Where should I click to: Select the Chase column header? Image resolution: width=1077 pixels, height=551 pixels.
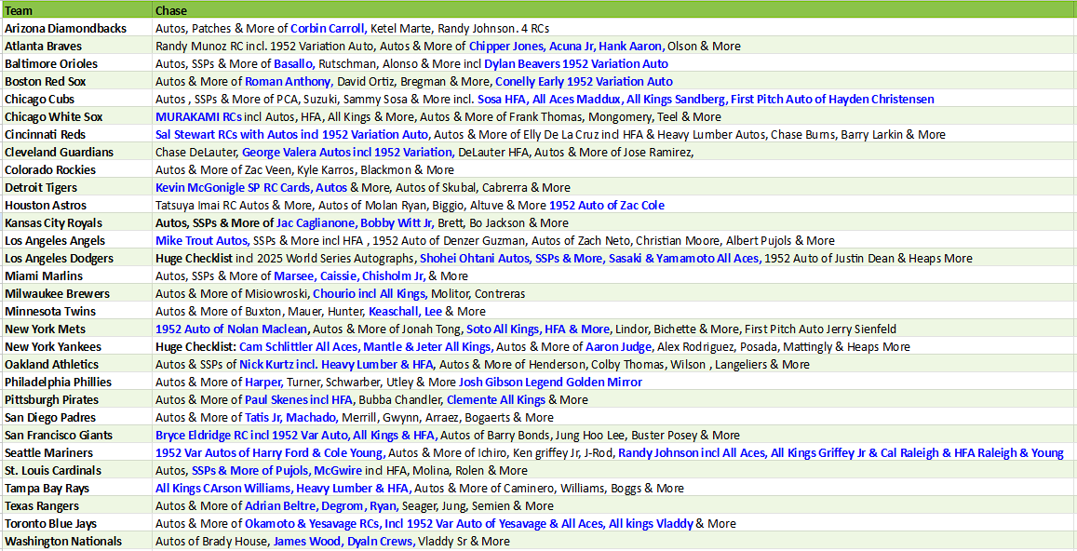(614, 10)
